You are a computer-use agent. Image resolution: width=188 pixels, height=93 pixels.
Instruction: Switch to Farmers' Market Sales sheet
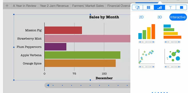pos(88,6)
